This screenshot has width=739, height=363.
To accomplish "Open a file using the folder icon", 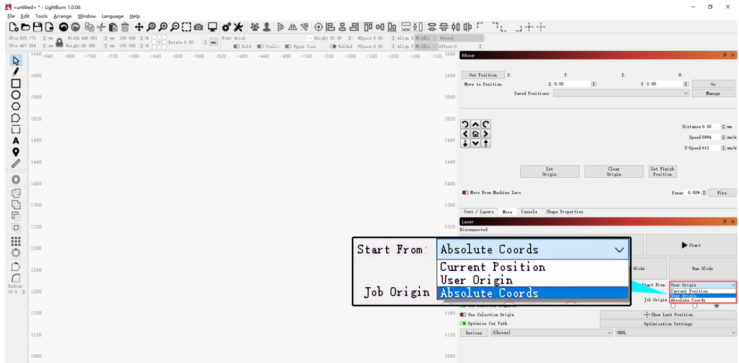I will pos(26,27).
